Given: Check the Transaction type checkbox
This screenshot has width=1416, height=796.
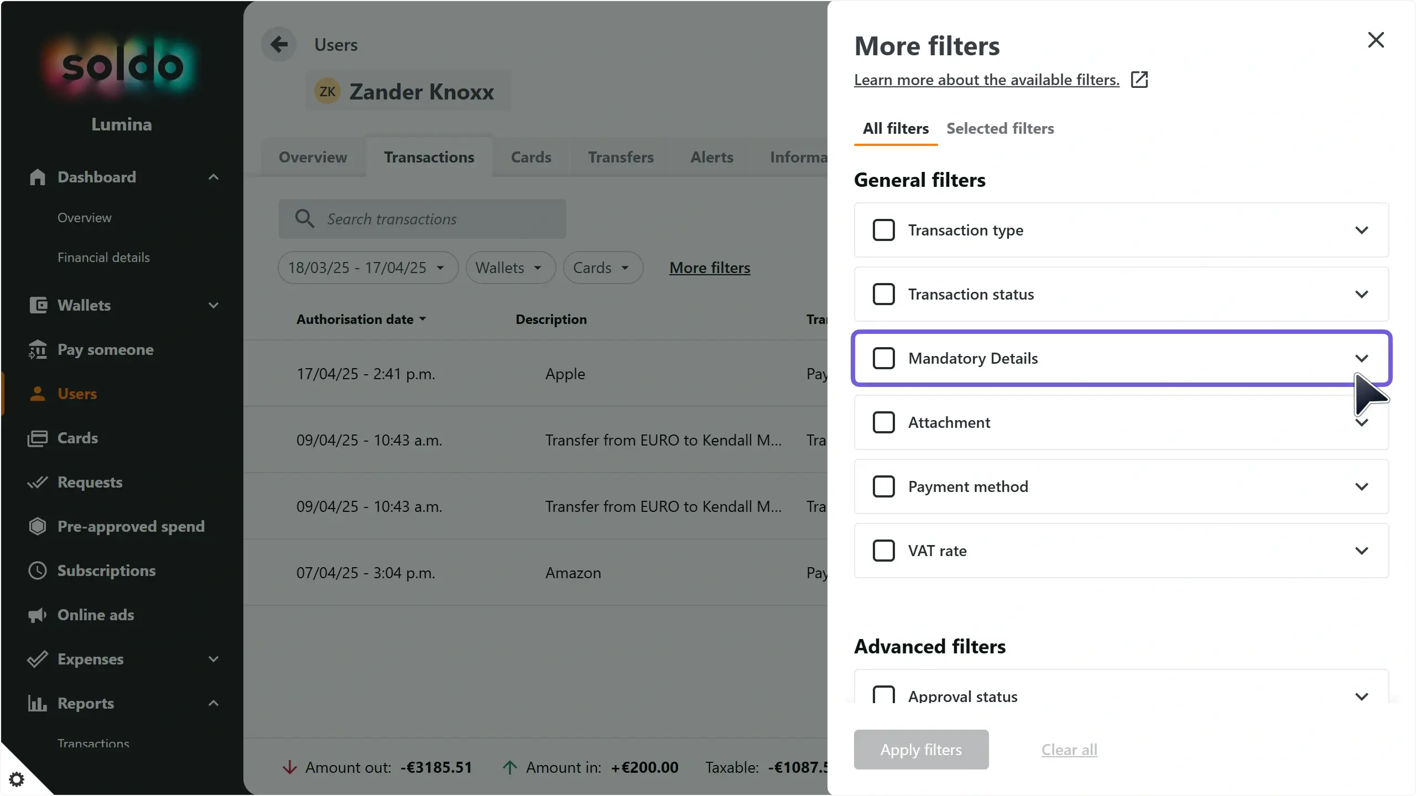Looking at the screenshot, I should [883, 230].
